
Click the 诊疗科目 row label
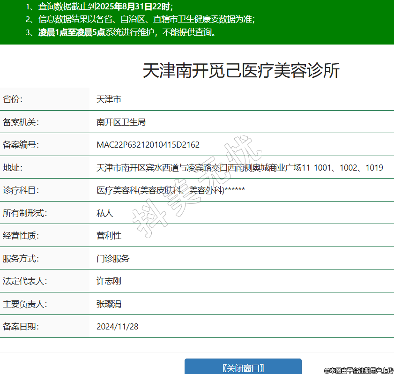pos(21,190)
